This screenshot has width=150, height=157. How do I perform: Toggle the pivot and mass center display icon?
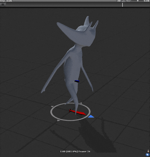tap(124, 1)
